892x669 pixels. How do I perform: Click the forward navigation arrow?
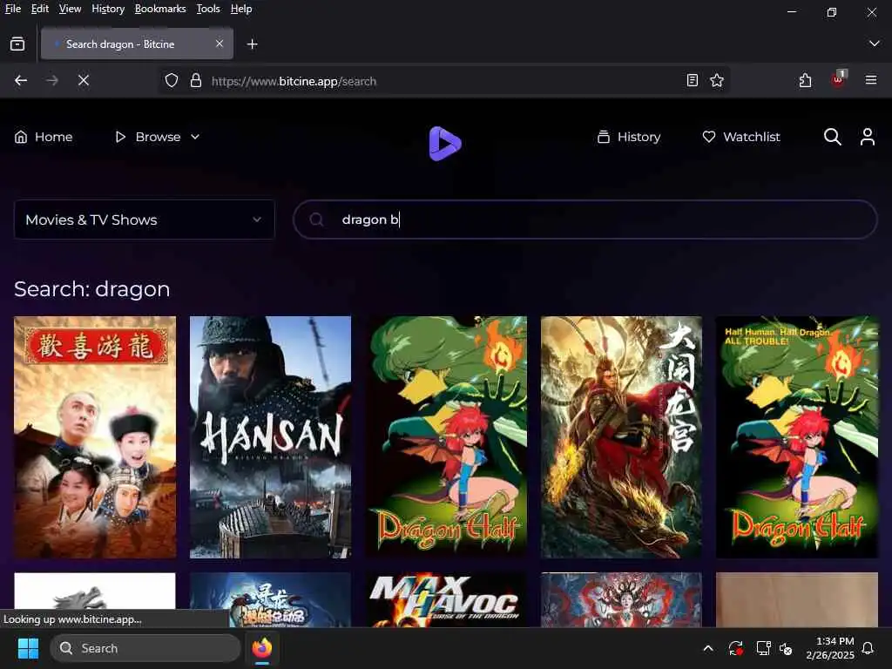click(52, 81)
